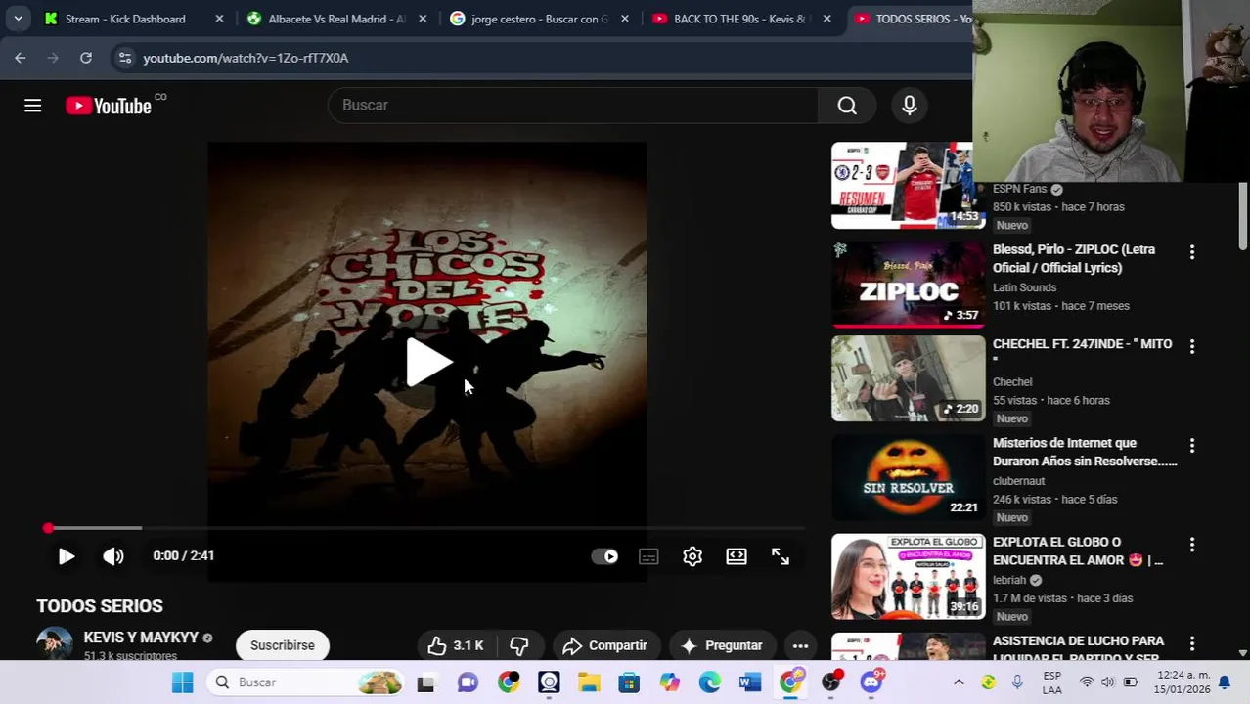
Task: Open the EXPLOTA EL GLOBO thumbnail
Action: pyautogui.click(x=909, y=577)
